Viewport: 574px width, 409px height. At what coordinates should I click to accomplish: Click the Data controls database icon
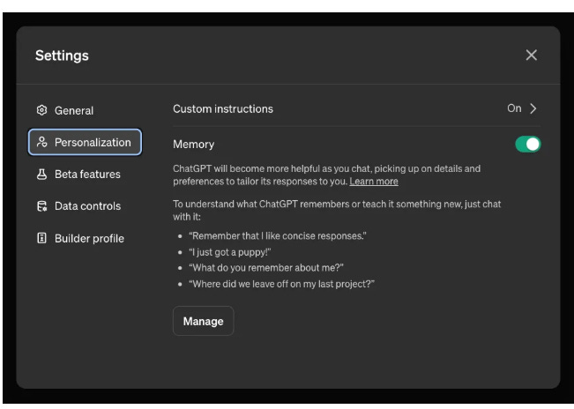pos(41,206)
